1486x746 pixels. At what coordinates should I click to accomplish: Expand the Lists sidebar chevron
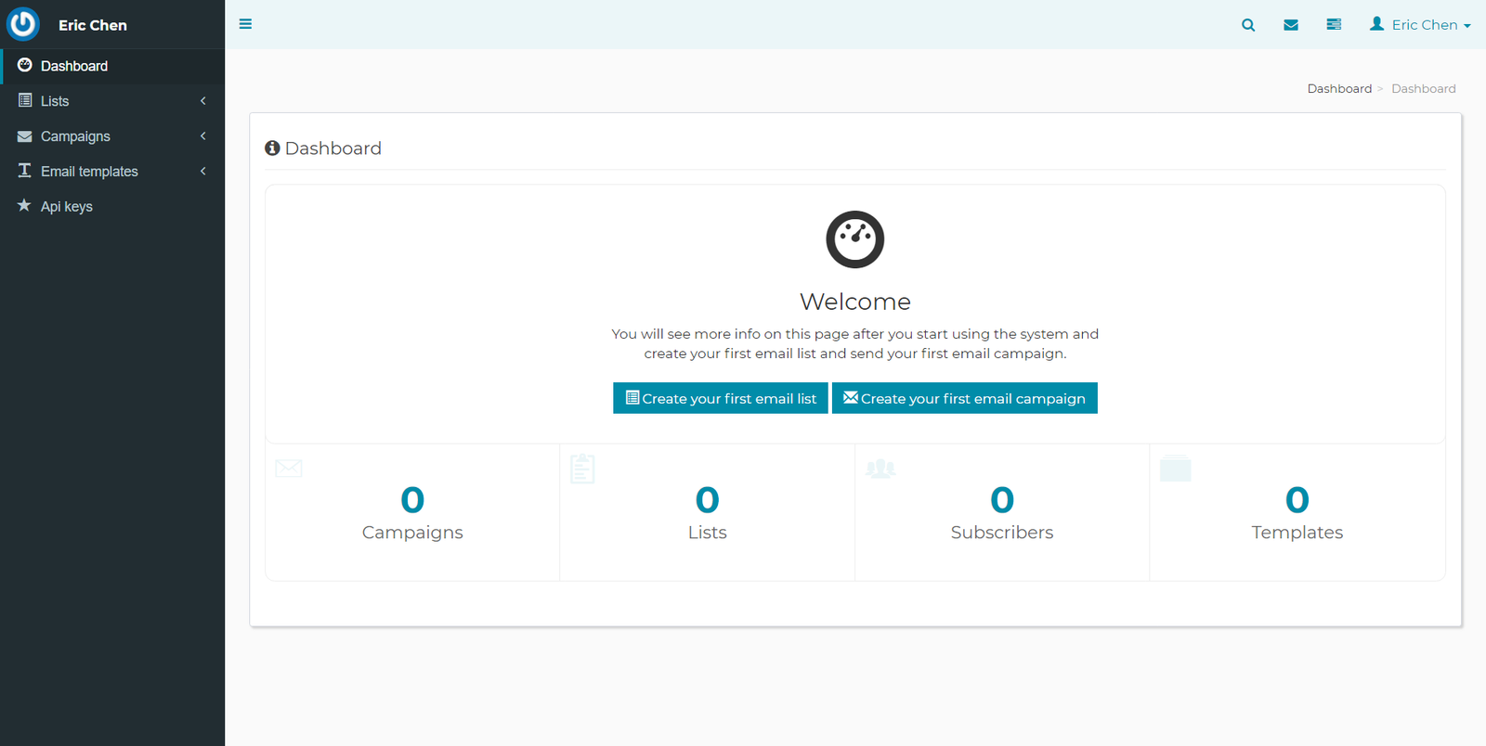(x=202, y=101)
